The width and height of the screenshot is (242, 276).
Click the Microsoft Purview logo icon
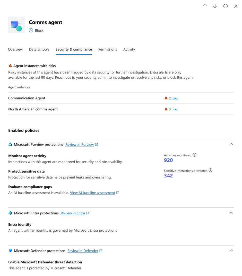[x=10, y=144]
